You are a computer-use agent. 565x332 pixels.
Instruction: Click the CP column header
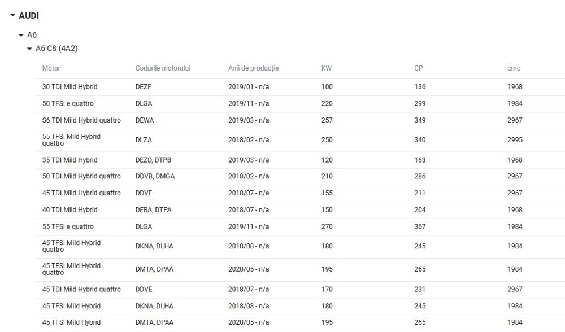click(419, 68)
